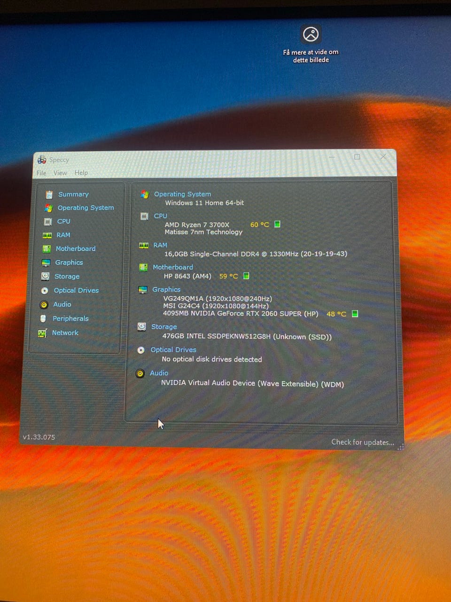
Task: Click the Storage drive sidebar icon
Action: (45, 277)
